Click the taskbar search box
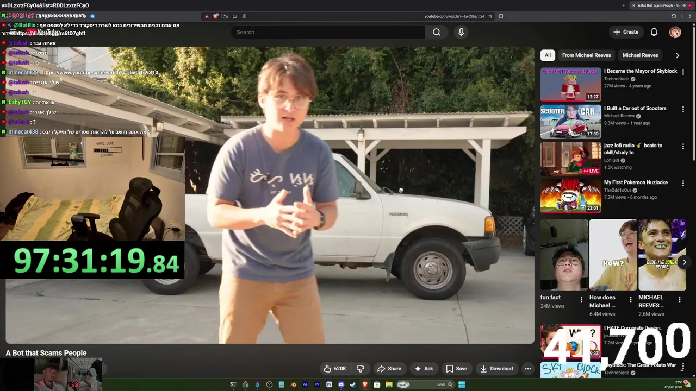696x391 pixels. (x=426, y=384)
